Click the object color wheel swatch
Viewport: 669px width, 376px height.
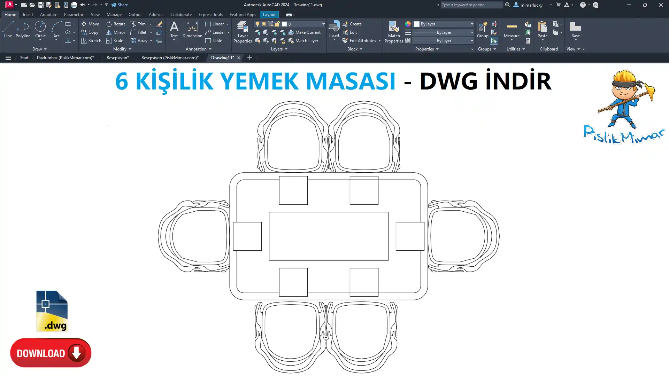[408, 24]
